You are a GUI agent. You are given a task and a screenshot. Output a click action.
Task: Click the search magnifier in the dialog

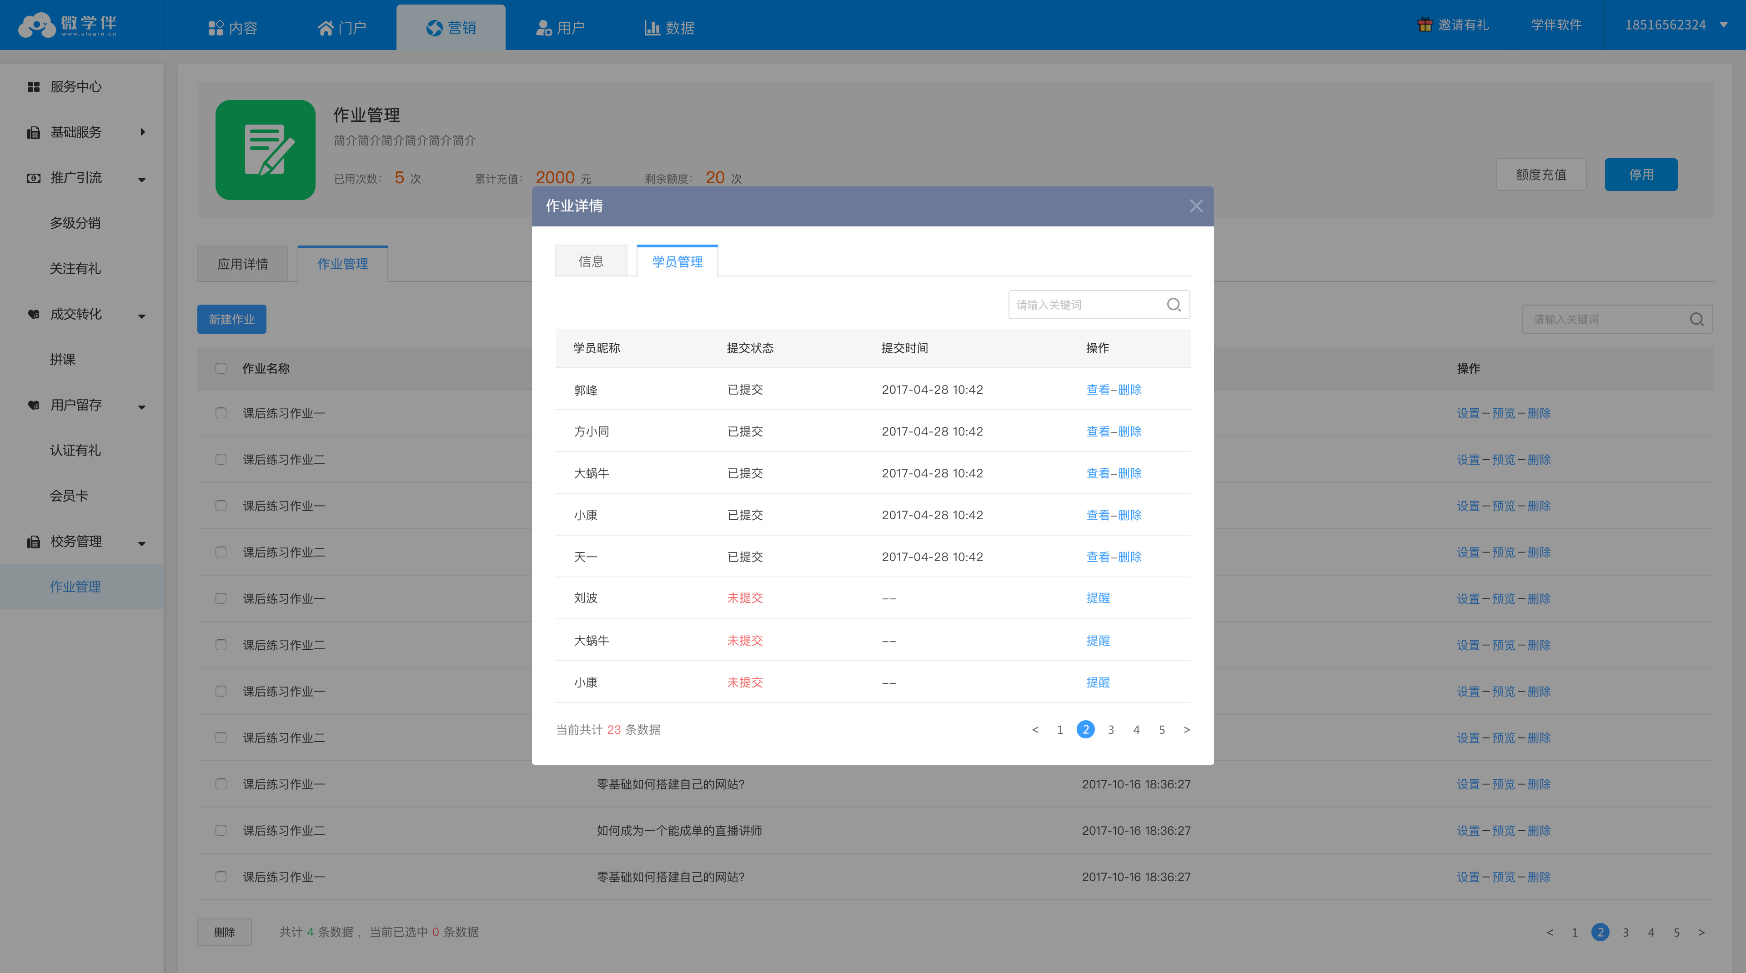[1174, 305]
